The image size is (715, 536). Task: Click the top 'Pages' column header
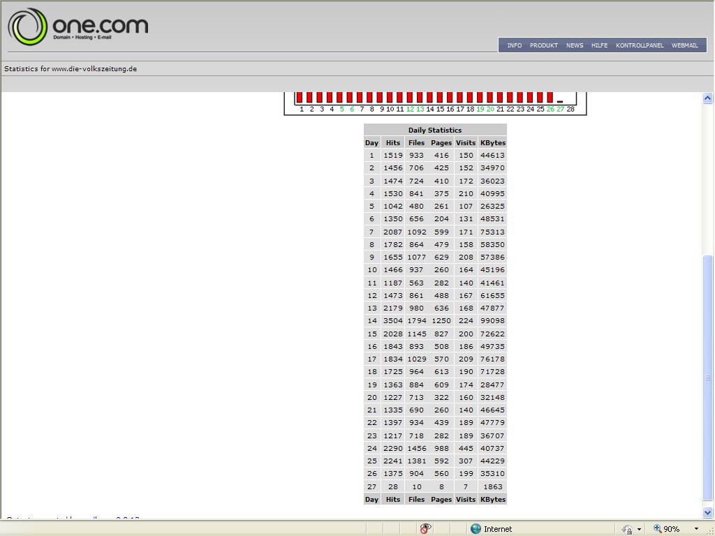click(x=441, y=142)
